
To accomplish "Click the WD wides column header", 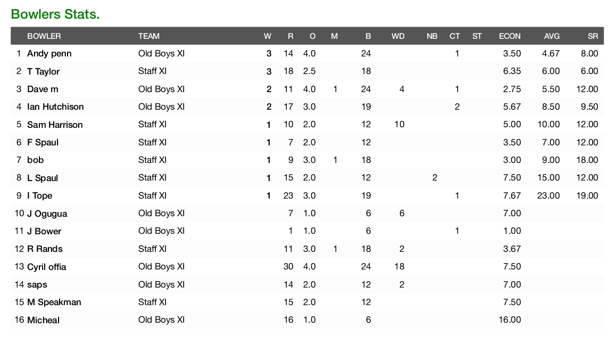I will (398, 36).
